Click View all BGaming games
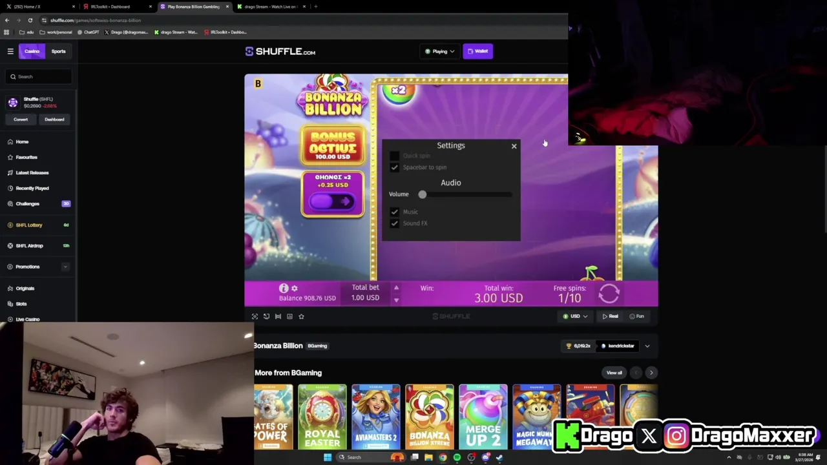 (614, 373)
